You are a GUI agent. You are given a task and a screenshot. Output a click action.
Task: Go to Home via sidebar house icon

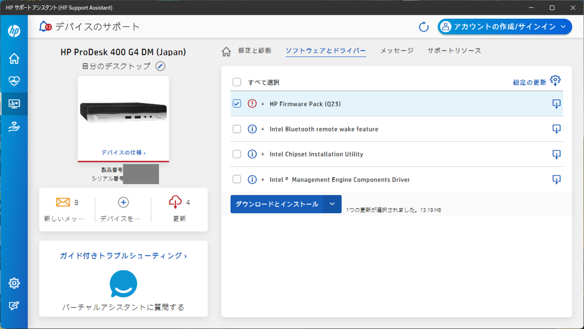pyautogui.click(x=14, y=58)
